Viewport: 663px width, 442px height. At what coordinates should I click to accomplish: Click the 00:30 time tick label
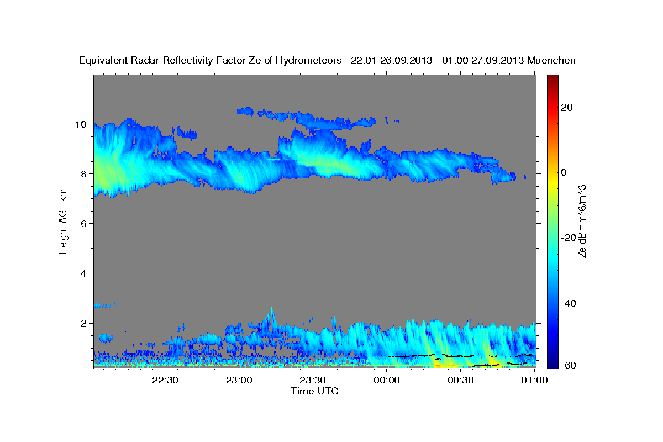click(460, 381)
